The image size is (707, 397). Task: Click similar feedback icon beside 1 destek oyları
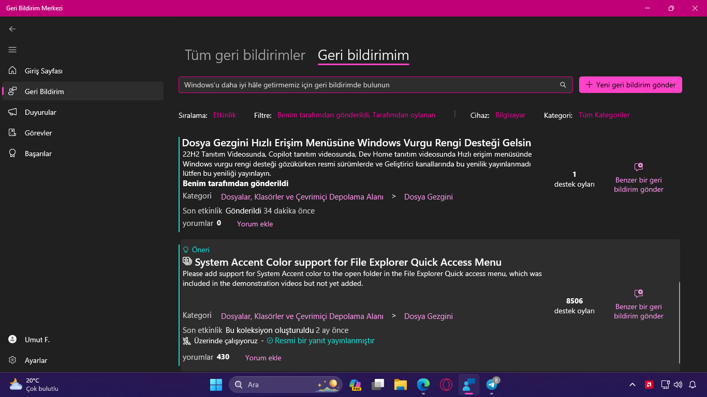(x=639, y=167)
